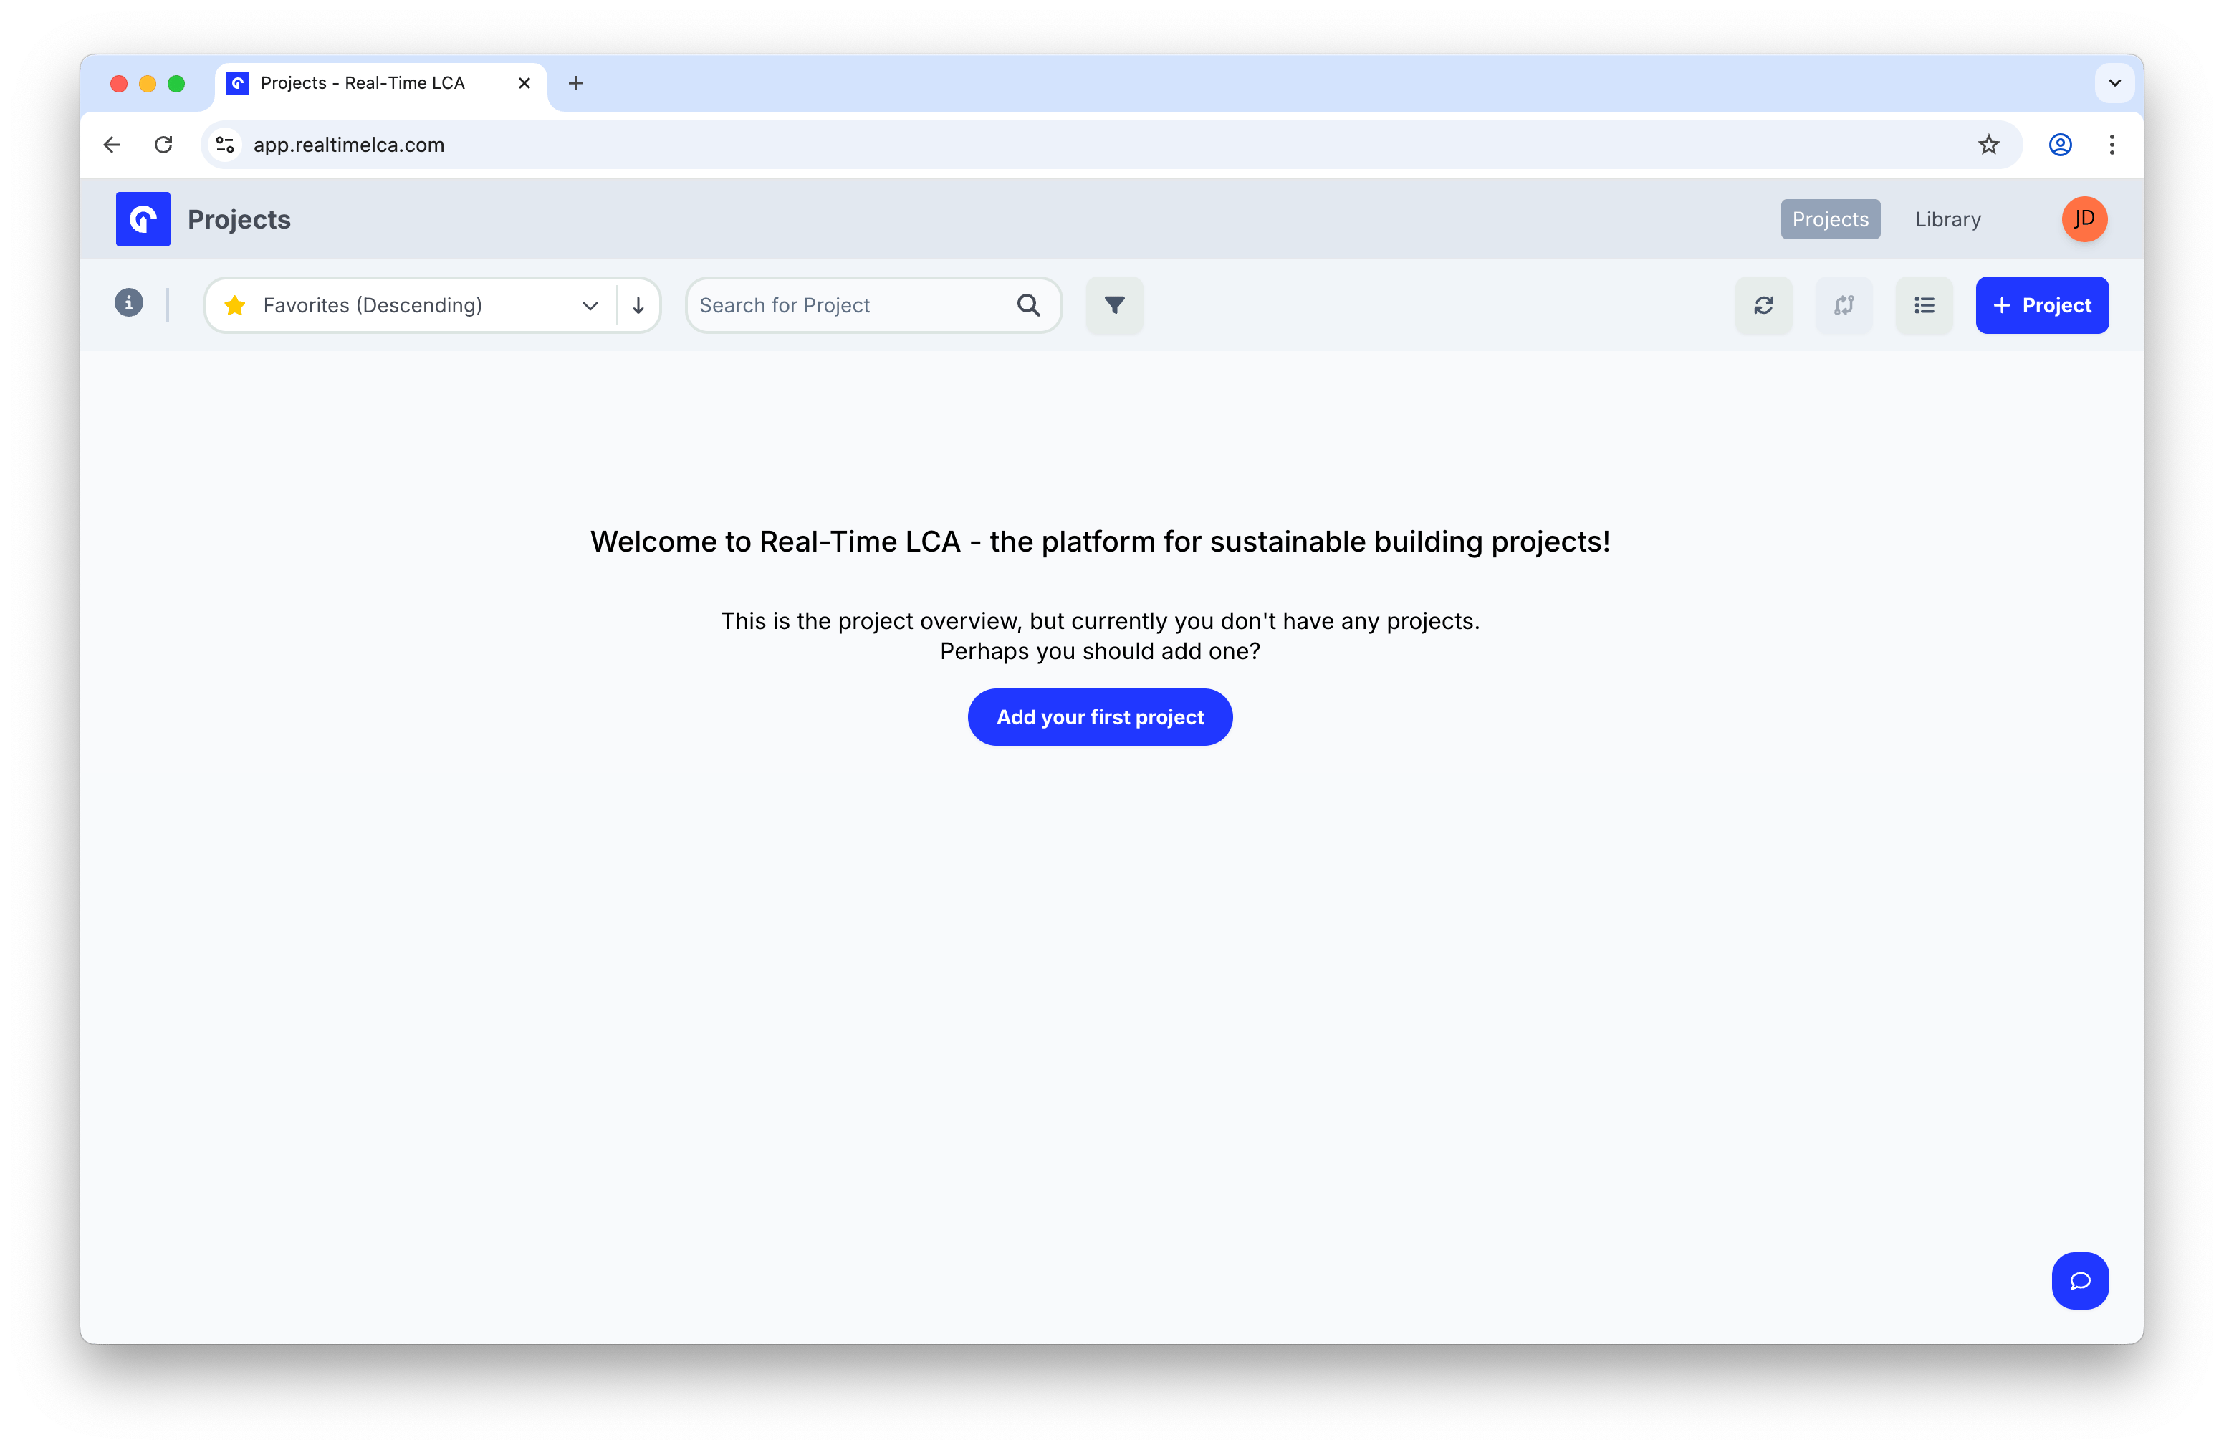2224x1450 pixels.
Task: Click the Real-Time LCA logo icon
Action: (143, 219)
